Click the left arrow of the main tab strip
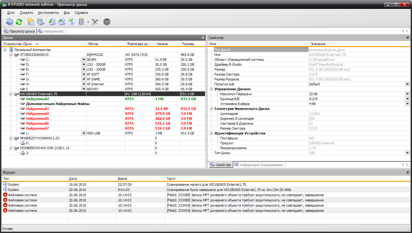Image resolution: width=412 pixels, height=233 pixels. [x=403, y=31]
